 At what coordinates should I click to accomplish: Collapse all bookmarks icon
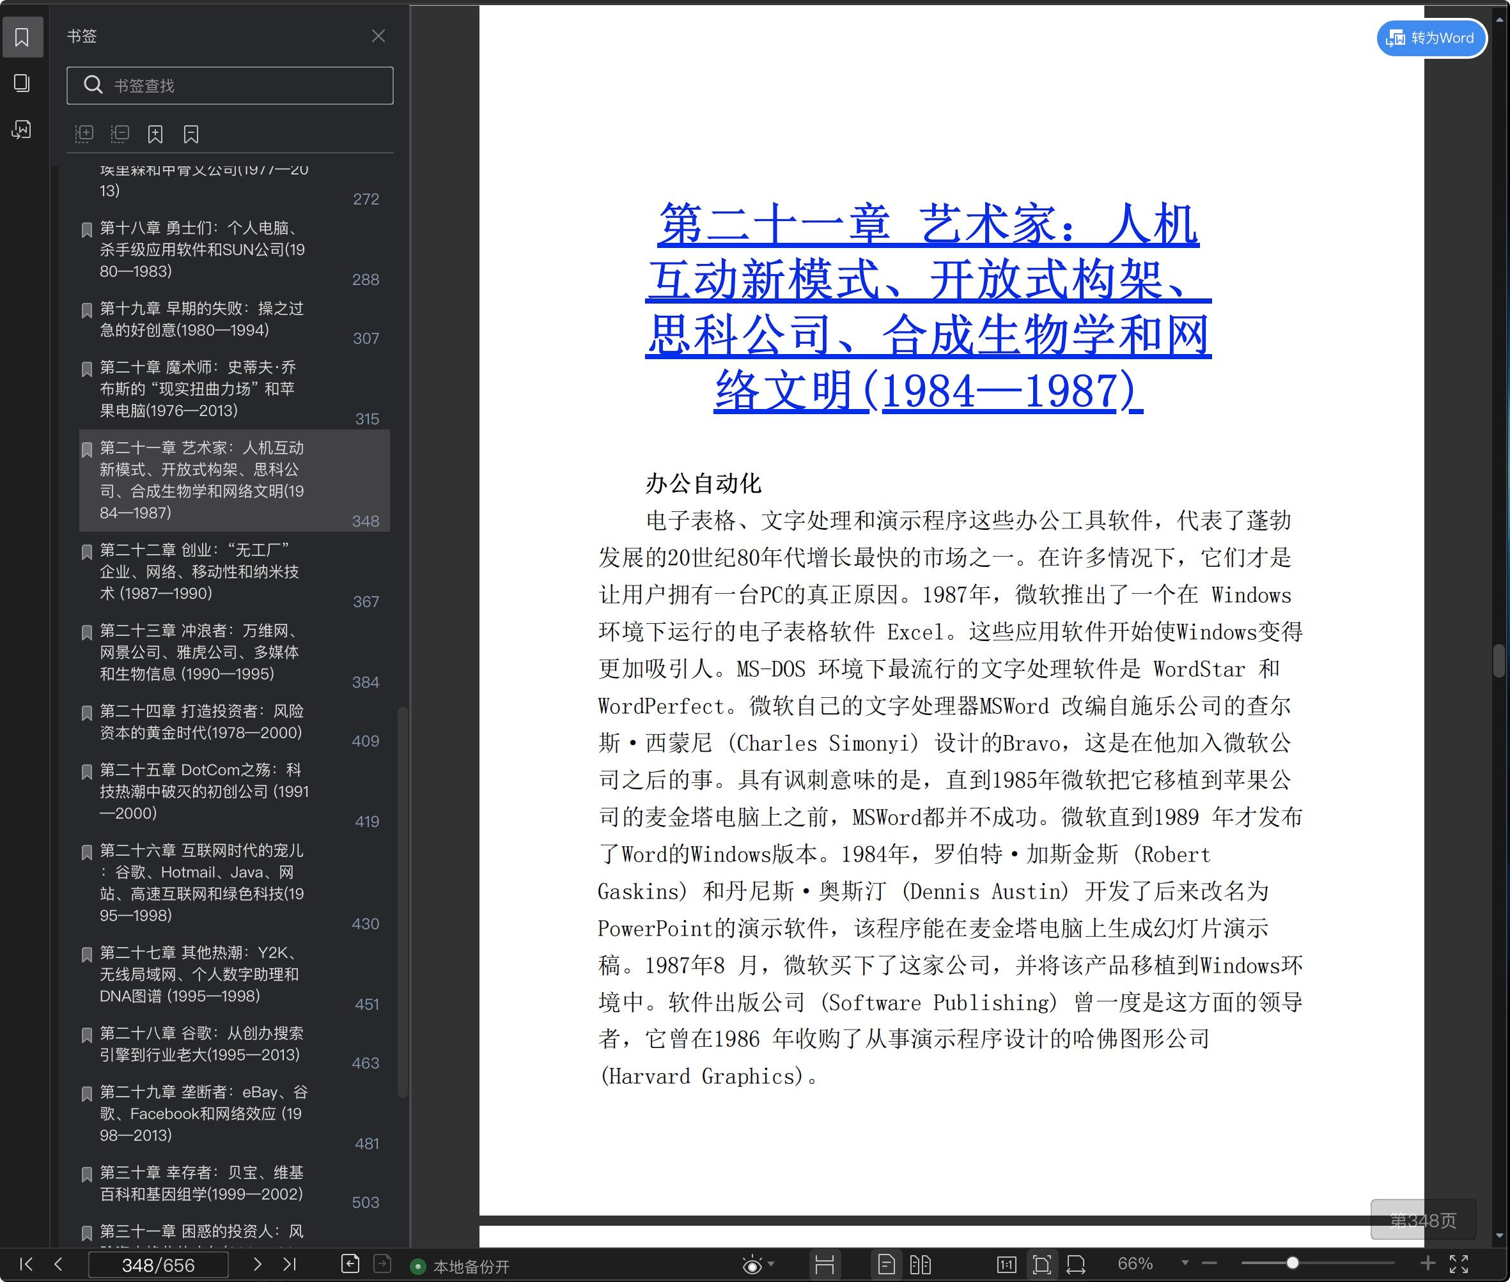coord(120,134)
